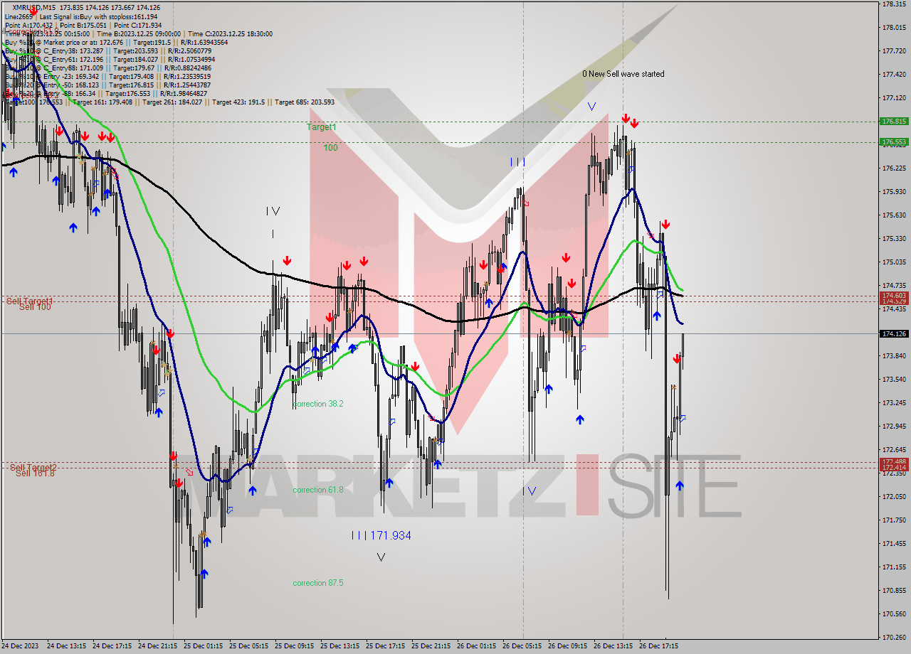911x654 pixels.
Task: Click 175.930 on the price axis
Action: coord(893,192)
